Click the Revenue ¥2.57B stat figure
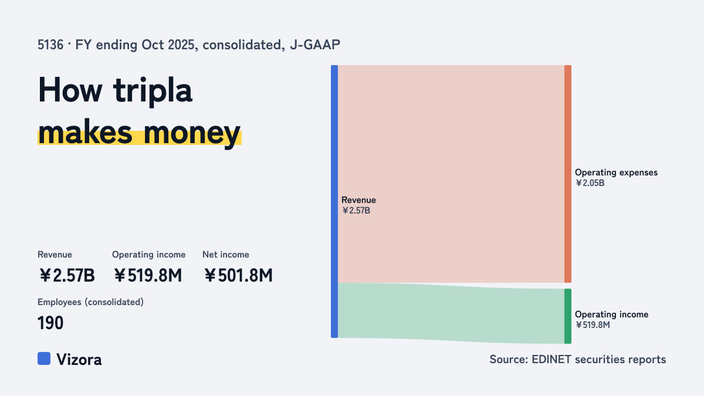The image size is (704, 396). click(66, 275)
